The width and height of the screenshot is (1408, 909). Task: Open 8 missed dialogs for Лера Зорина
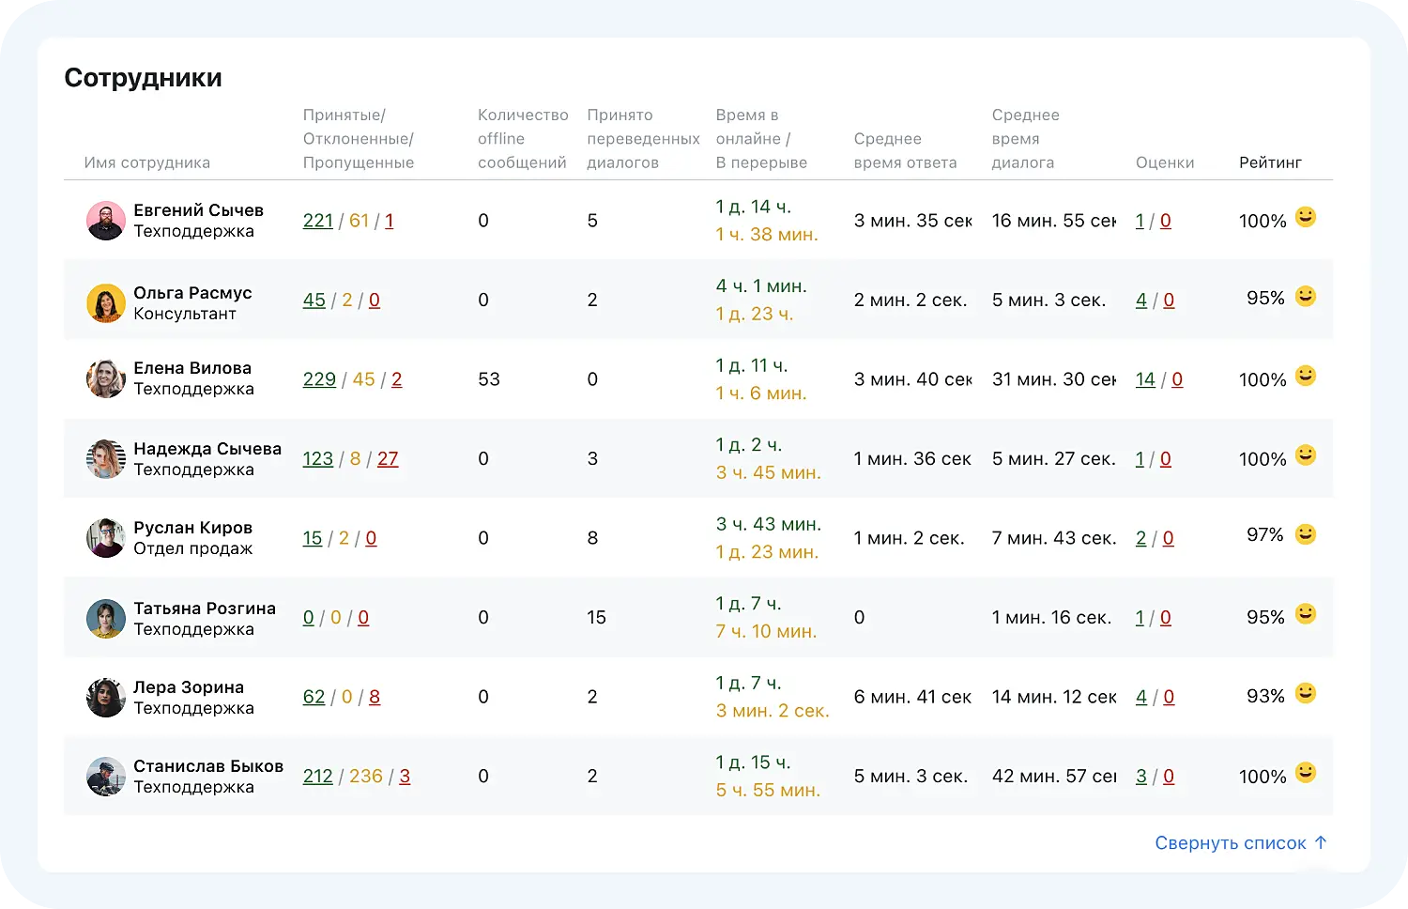click(375, 697)
